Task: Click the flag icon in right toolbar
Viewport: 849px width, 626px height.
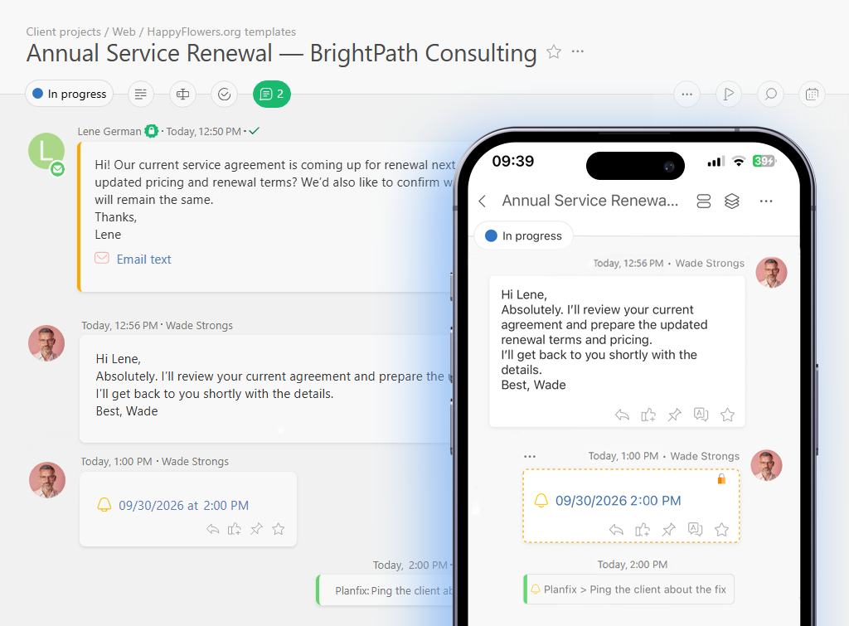Action: tap(729, 95)
